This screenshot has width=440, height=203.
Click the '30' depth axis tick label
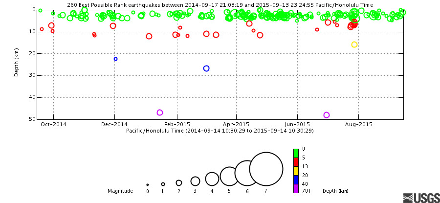pyautogui.click(x=31, y=75)
